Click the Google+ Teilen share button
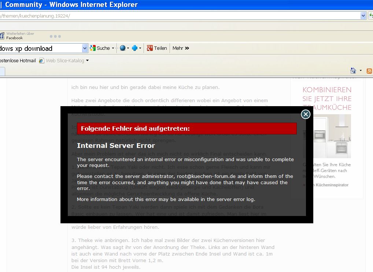Image resolution: width=373 pixels, height=272 pixels. (x=157, y=48)
